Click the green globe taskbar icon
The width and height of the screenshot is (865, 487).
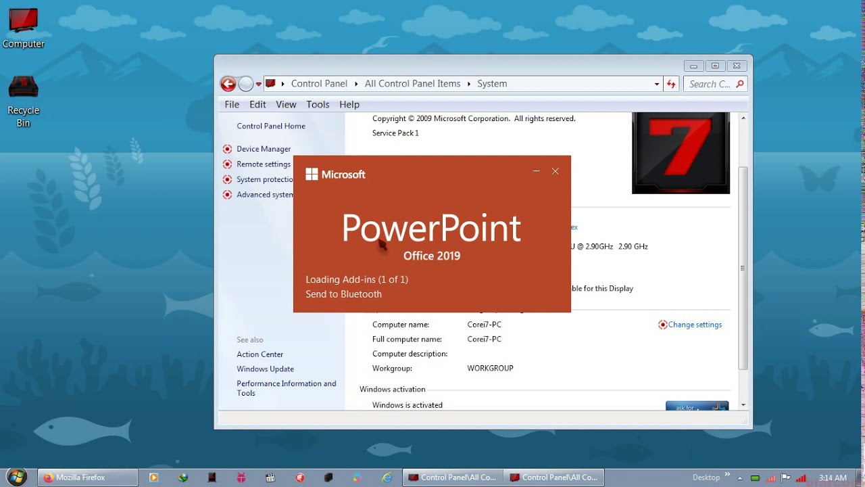(182, 478)
